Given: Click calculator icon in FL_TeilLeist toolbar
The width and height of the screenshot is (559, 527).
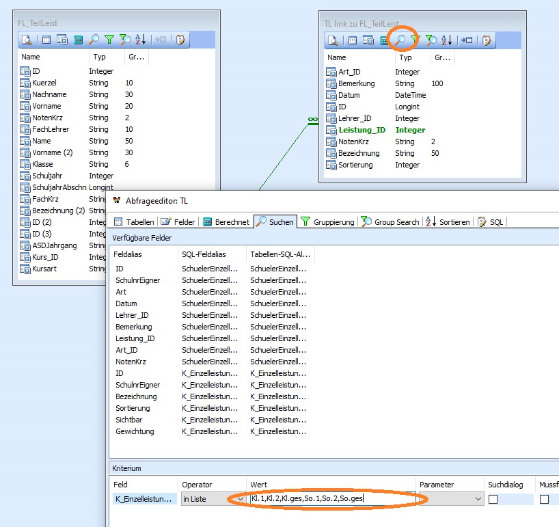Looking at the screenshot, I should [x=78, y=40].
